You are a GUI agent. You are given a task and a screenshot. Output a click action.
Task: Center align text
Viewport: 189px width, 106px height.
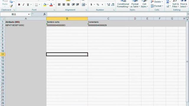click(64, 5)
